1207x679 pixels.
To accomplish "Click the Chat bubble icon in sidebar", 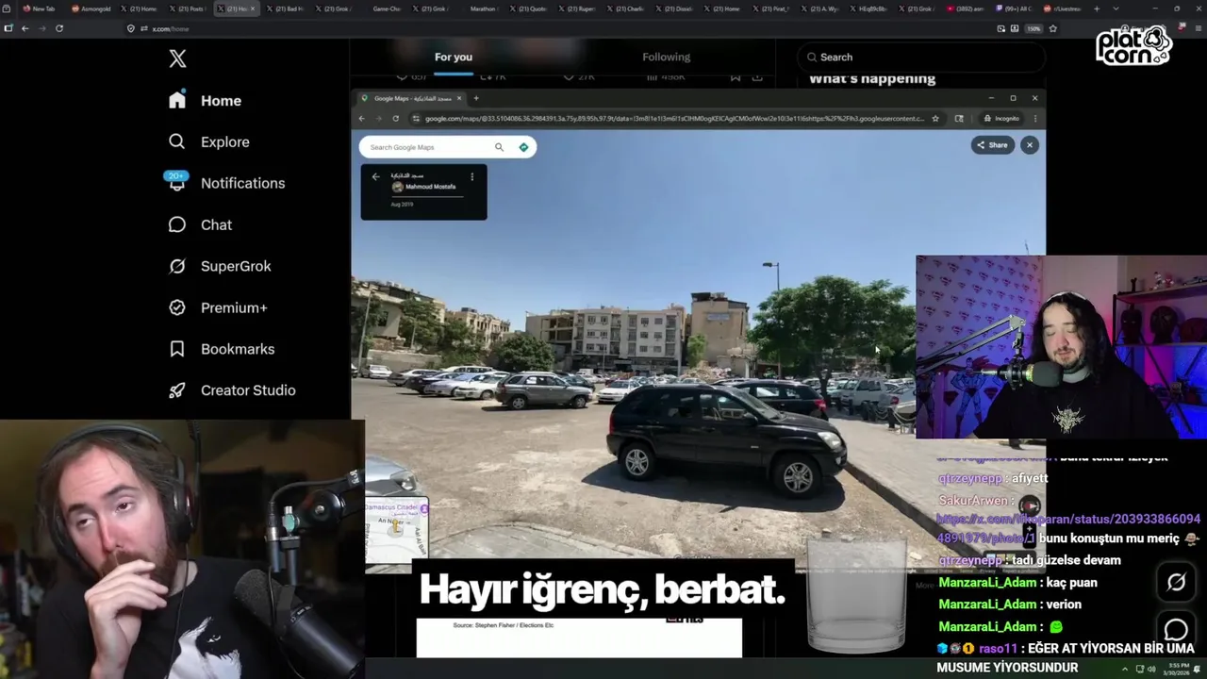I will pos(177,224).
